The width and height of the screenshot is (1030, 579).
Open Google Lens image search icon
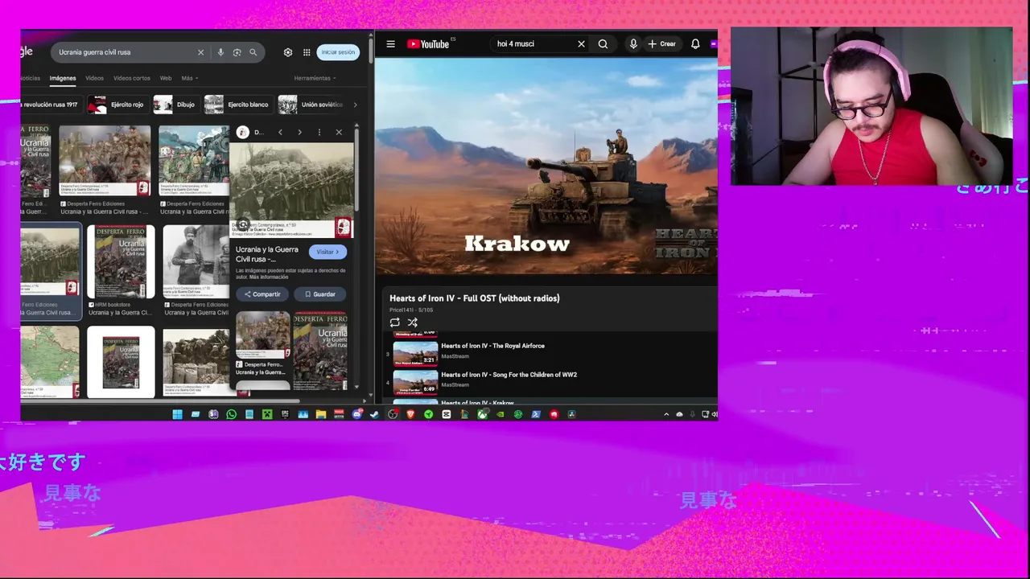237,52
